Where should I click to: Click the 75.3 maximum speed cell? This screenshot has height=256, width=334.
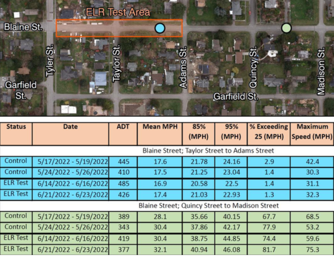[x=311, y=249]
